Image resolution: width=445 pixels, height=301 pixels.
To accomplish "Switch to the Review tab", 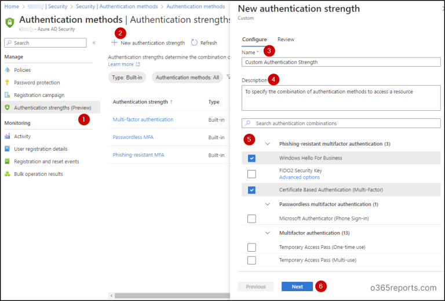I will [x=286, y=39].
